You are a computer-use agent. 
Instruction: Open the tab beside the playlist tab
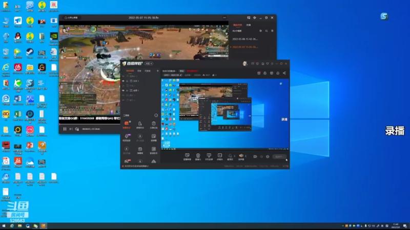point(249,25)
